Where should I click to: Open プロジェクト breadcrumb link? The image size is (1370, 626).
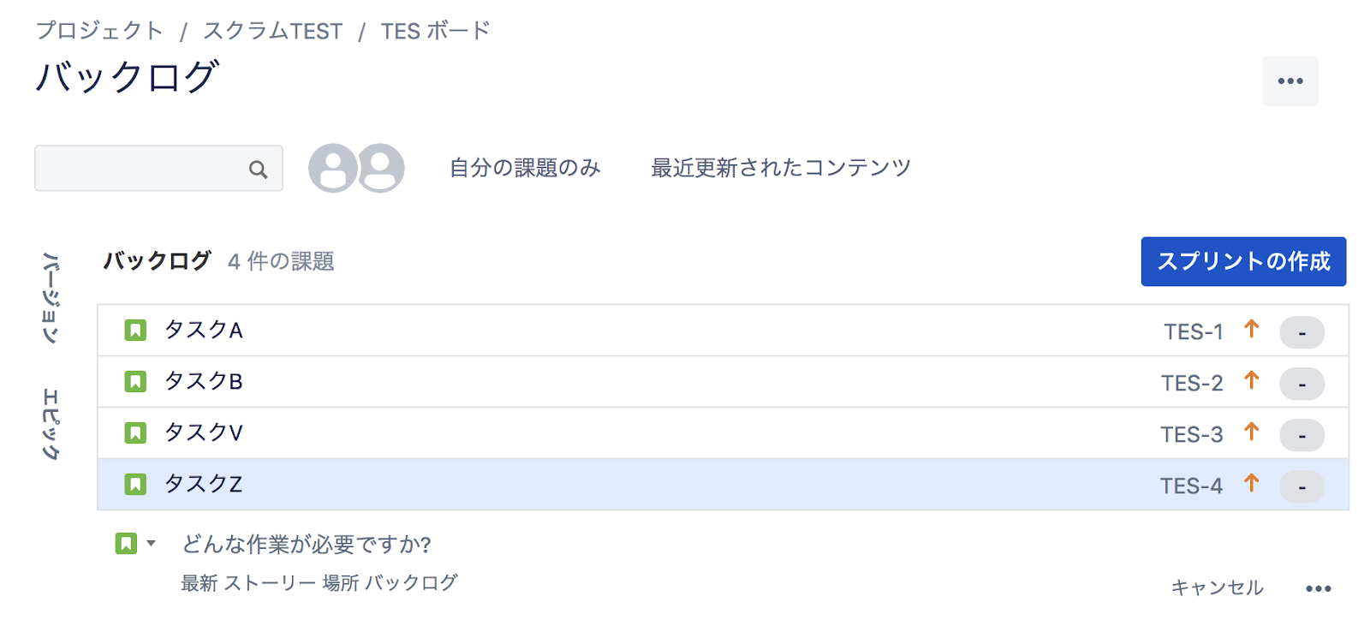pyautogui.click(x=99, y=31)
